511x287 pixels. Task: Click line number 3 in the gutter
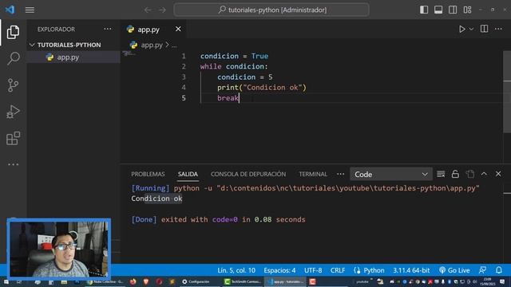pyautogui.click(x=184, y=77)
